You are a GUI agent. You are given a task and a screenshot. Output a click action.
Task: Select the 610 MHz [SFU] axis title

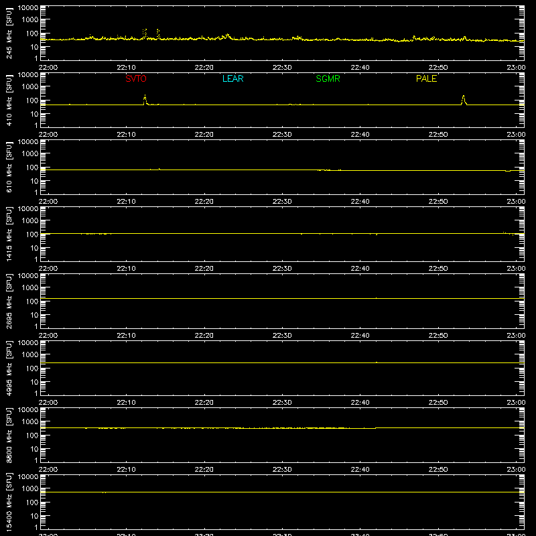9,167
